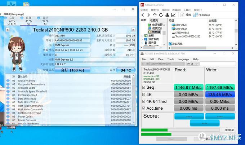Refresh the AIDA64 view
Screen dimensions: 245x145
click(x=161, y=15)
